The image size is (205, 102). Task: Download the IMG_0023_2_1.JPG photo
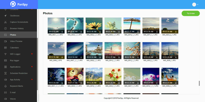point(176,32)
